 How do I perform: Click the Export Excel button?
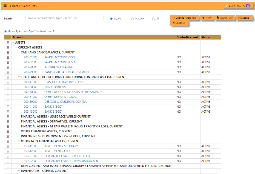[225, 18]
